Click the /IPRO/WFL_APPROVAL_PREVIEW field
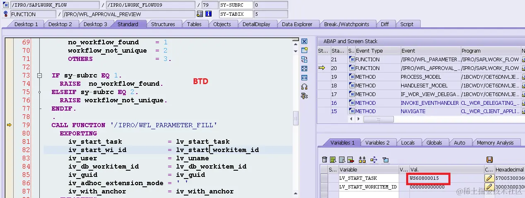Screen dimensions: 525x198 128,14
